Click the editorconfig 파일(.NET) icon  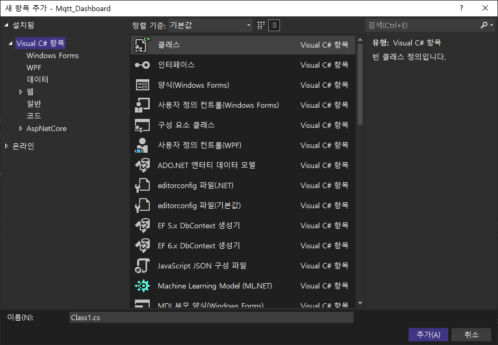(x=142, y=185)
